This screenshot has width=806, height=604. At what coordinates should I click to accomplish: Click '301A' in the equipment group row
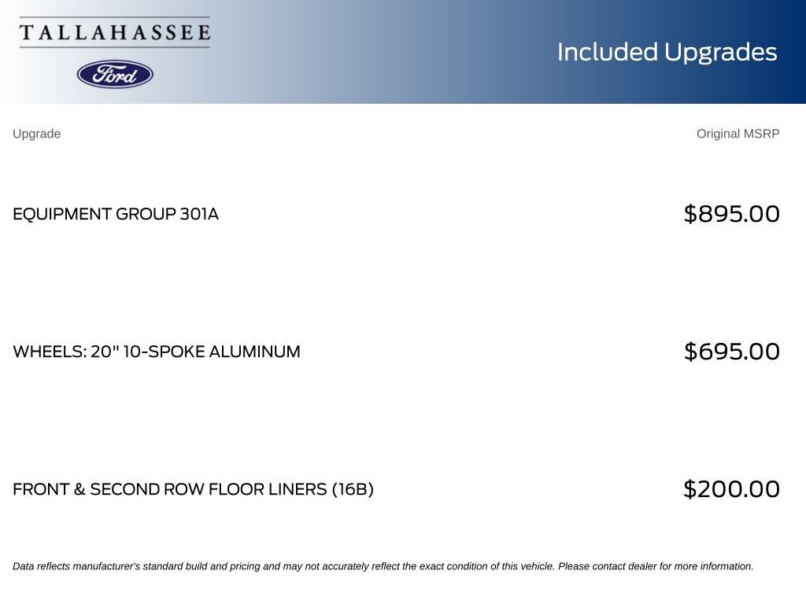[x=199, y=214]
